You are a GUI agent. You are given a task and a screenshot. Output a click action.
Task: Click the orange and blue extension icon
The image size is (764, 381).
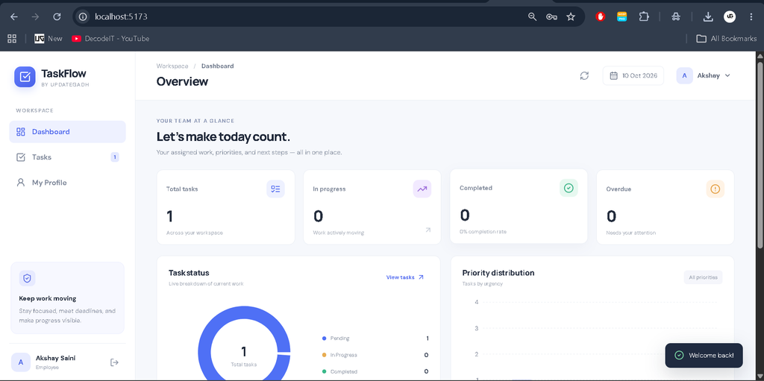(x=621, y=16)
